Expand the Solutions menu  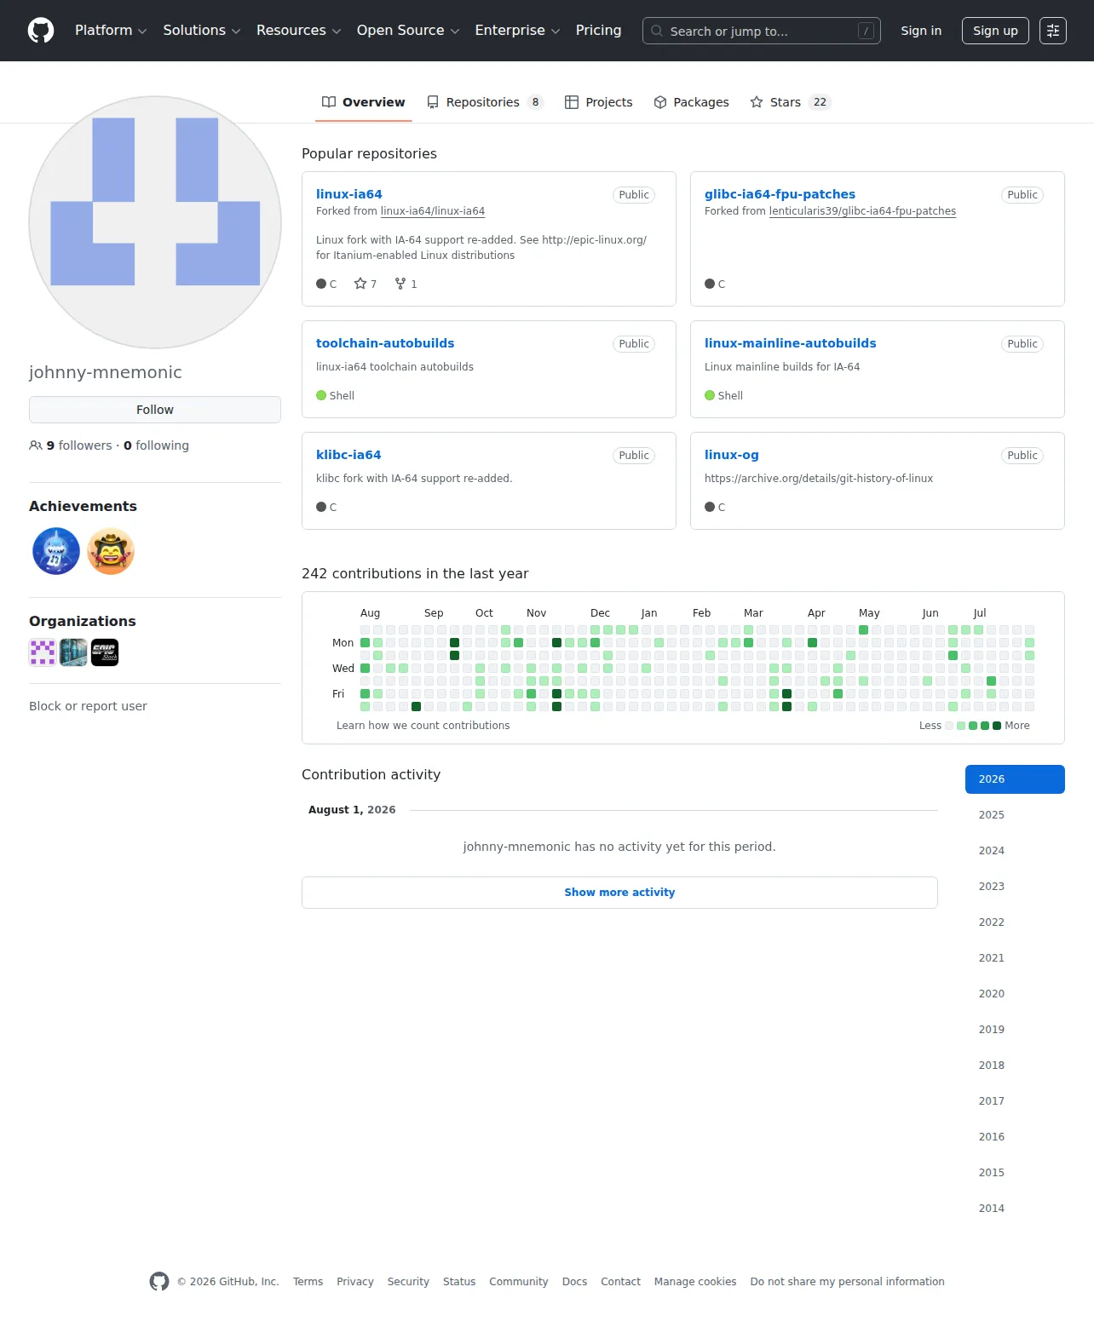202,31
